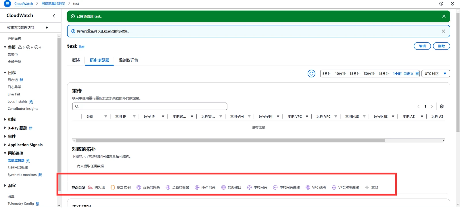Screen dimensions: 460x208
Task: Click the in-alarm triangle icon beside 警报
Action: click(20, 47)
